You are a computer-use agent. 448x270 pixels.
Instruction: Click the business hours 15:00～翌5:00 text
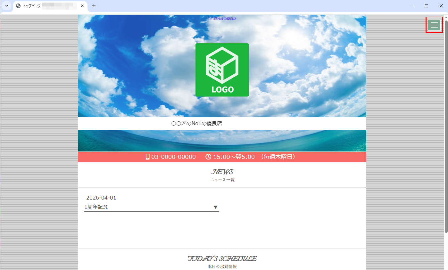[x=234, y=157]
